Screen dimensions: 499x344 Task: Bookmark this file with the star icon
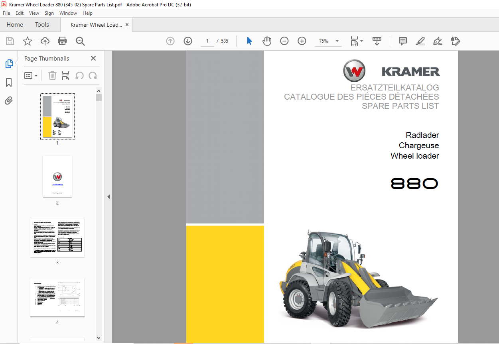tap(27, 41)
